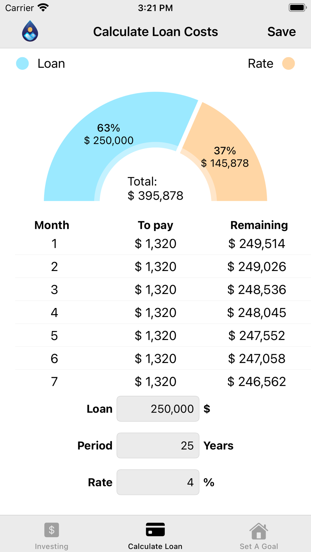This screenshot has width=311, height=552.
Task: Edit the Period years field
Action: coord(158,445)
